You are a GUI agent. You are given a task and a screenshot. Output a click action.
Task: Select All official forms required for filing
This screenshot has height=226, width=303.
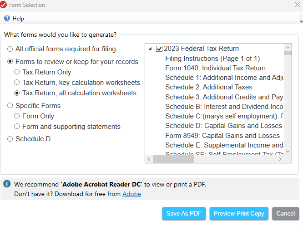coord(10,49)
